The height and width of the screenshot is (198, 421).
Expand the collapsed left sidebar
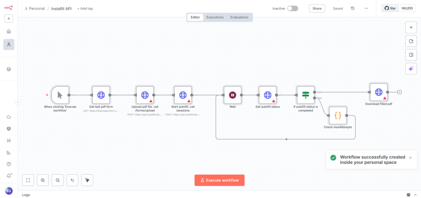coord(18,102)
